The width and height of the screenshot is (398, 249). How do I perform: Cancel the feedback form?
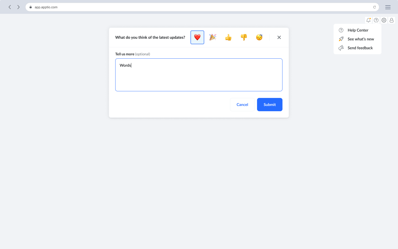coord(242,105)
